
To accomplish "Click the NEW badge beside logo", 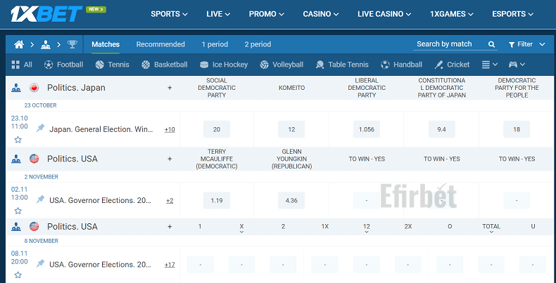I will [96, 9].
